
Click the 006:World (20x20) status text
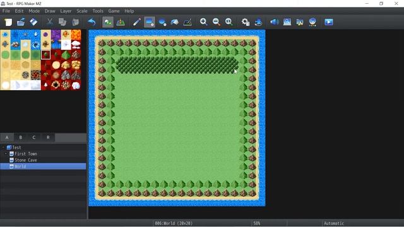click(174, 223)
